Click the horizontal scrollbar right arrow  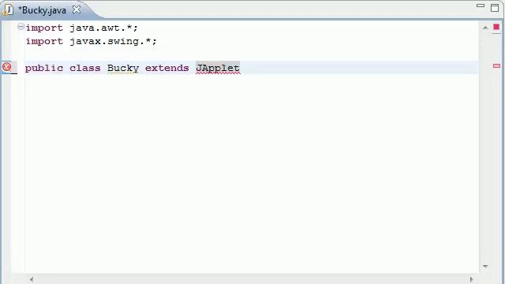(x=472, y=279)
